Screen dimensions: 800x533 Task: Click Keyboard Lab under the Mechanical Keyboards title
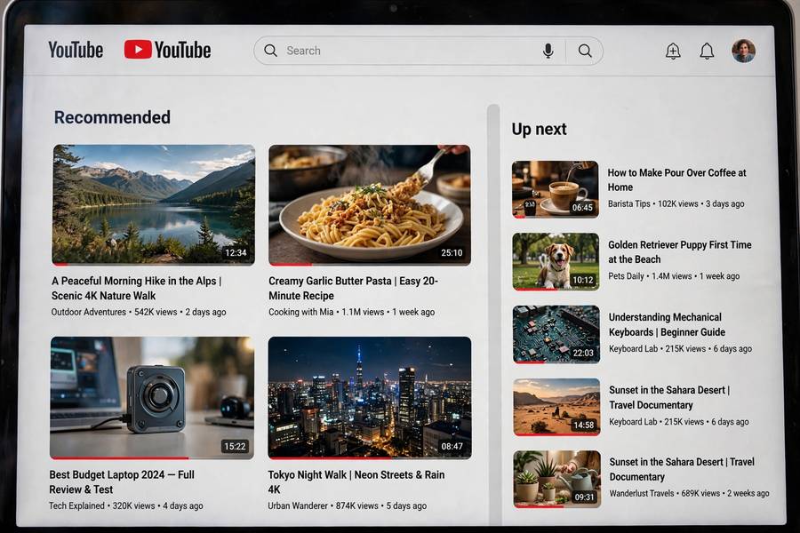coord(633,348)
